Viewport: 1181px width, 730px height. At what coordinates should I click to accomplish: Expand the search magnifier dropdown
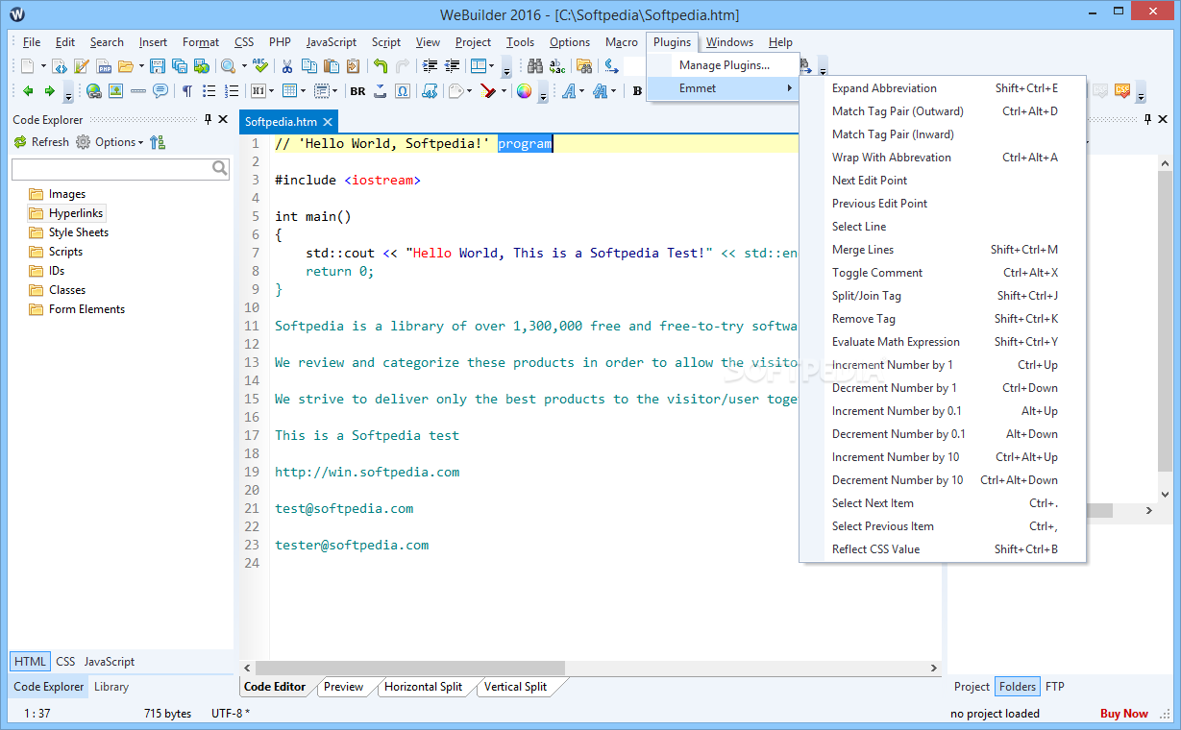[x=244, y=66]
